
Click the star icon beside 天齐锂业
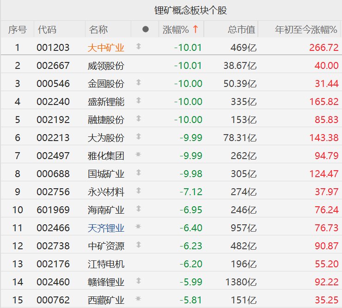(138, 228)
